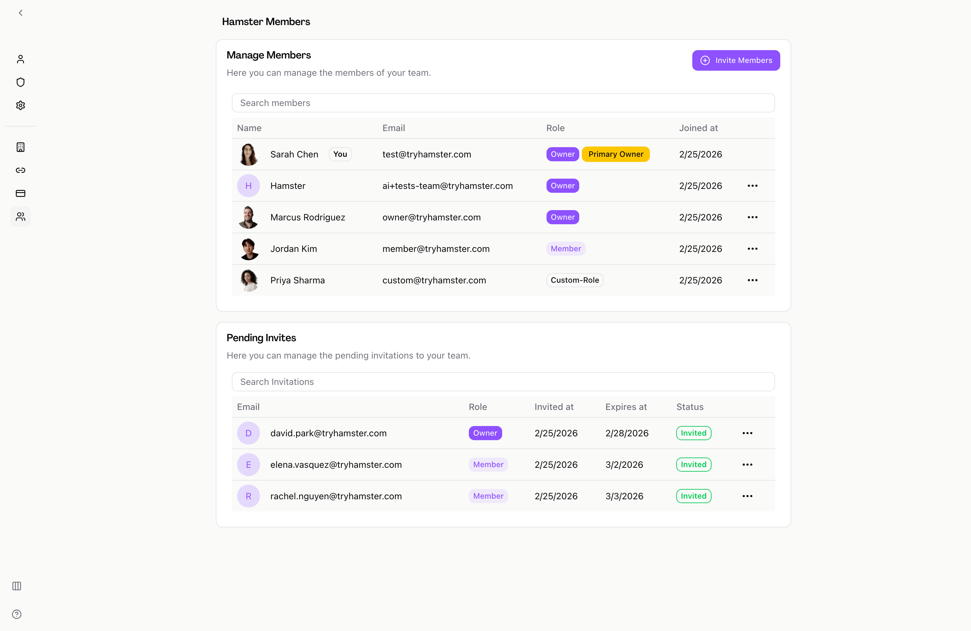
Task: Open actions for rachel.nguyen@tryhamster.com invite
Action: click(x=747, y=496)
